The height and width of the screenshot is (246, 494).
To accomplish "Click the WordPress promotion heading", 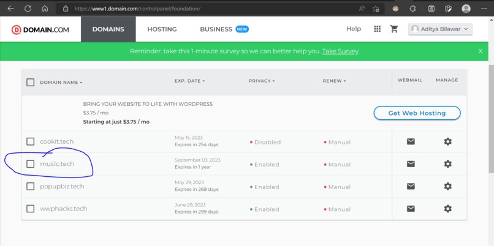I will 148,104.
